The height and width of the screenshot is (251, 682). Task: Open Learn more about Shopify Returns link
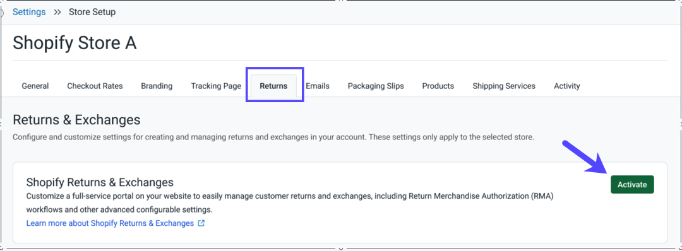[x=110, y=223]
